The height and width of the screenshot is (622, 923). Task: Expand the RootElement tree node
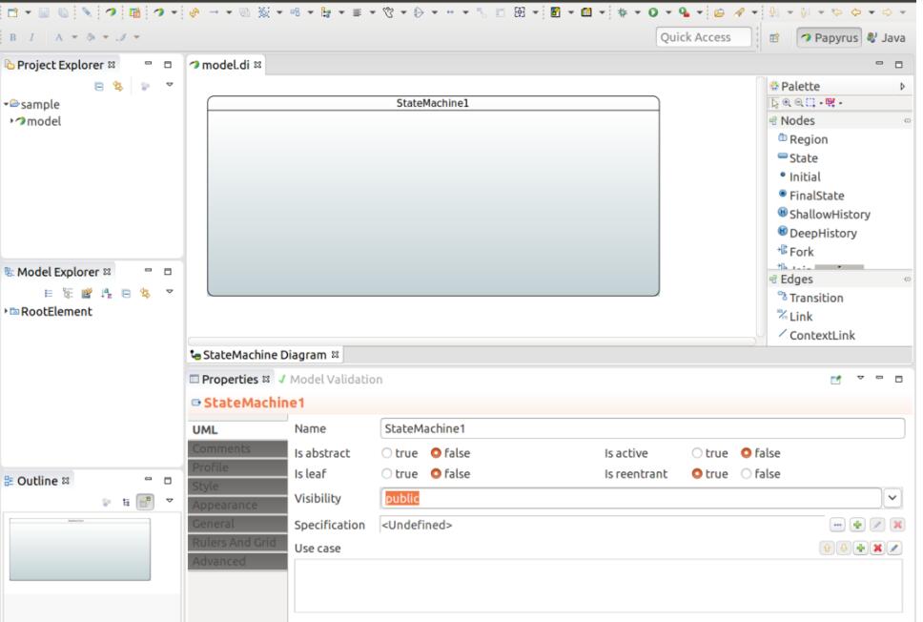(7, 312)
